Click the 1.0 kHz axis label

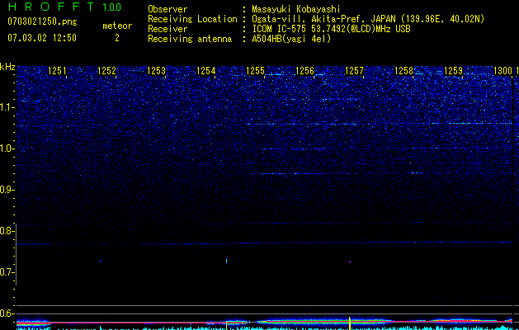pos(7,148)
